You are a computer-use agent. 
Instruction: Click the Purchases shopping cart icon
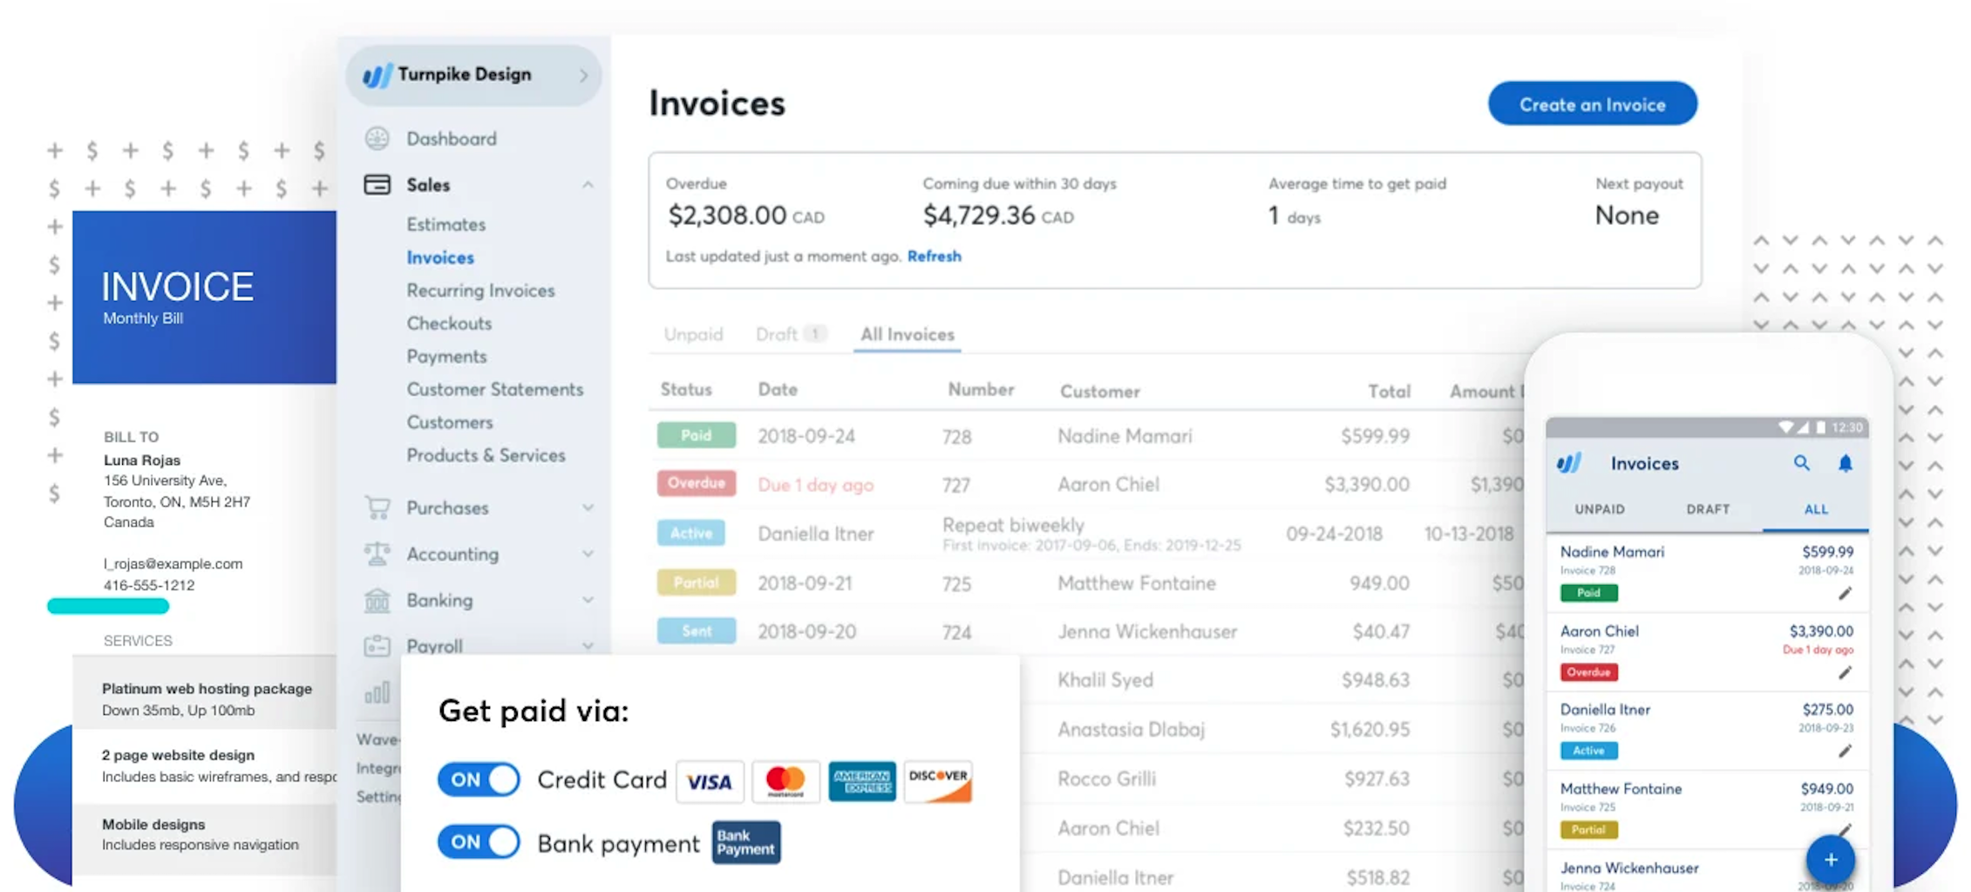pos(377,507)
